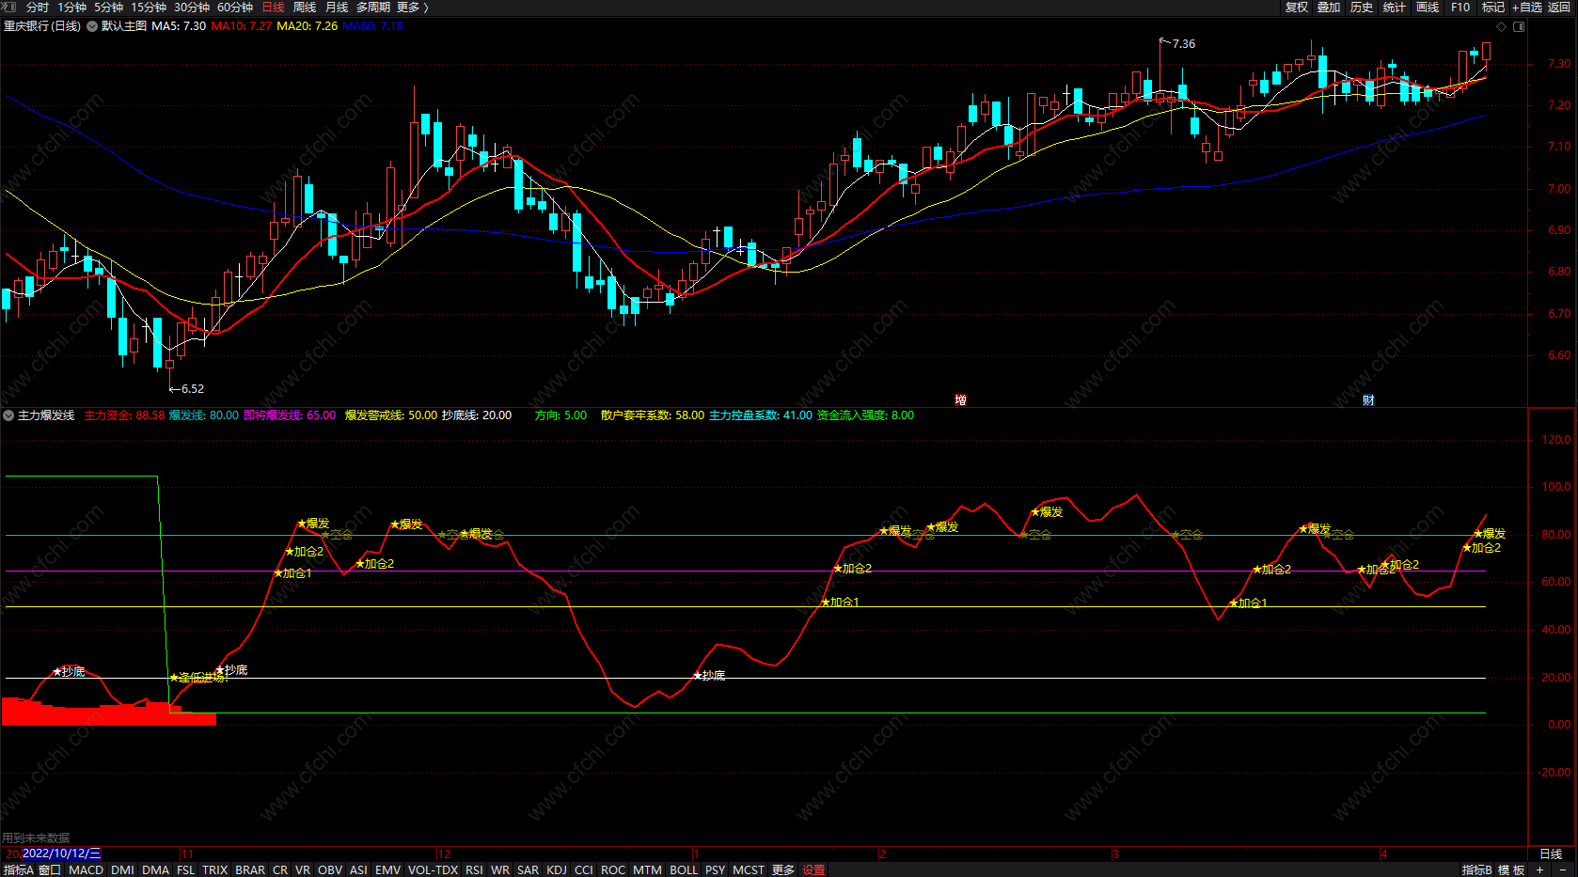Switch sub-chart to BOLL indicator
The width and height of the screenshot is (1578, 877).
click(x=684, y=870)
